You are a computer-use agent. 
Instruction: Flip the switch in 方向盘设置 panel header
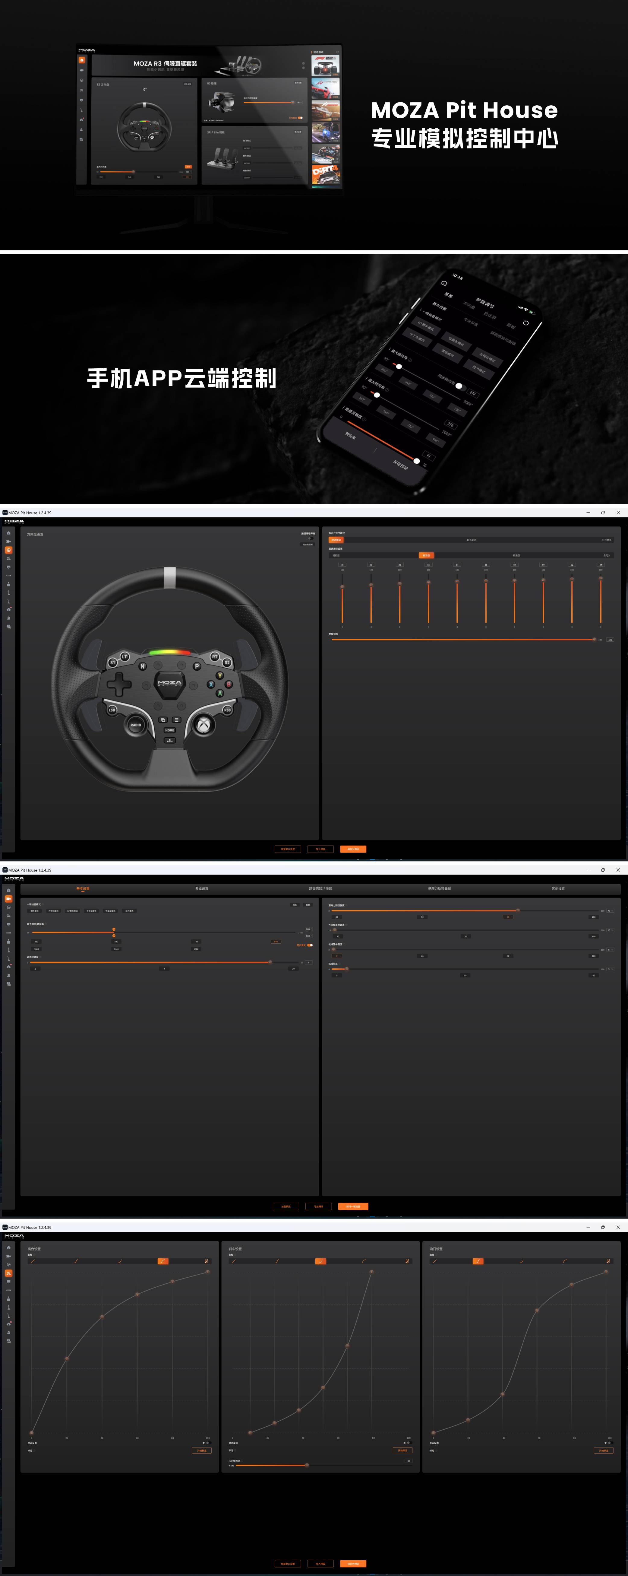tap(311, 539)
